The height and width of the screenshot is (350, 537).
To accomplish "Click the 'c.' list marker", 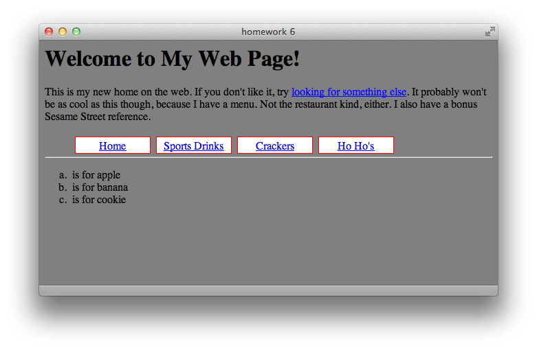I will [x=63, y=200].
